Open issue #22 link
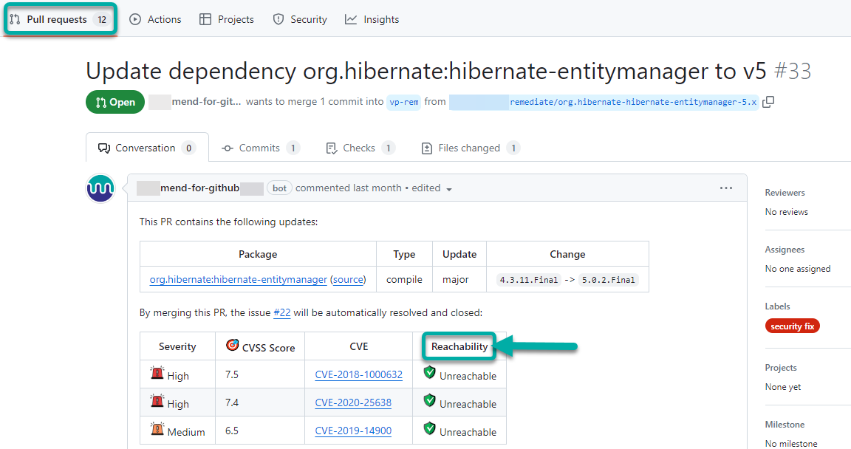 281,313
